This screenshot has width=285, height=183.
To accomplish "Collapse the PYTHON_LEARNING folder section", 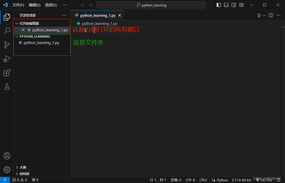I will pyautogui.click(x=17, y=36).
